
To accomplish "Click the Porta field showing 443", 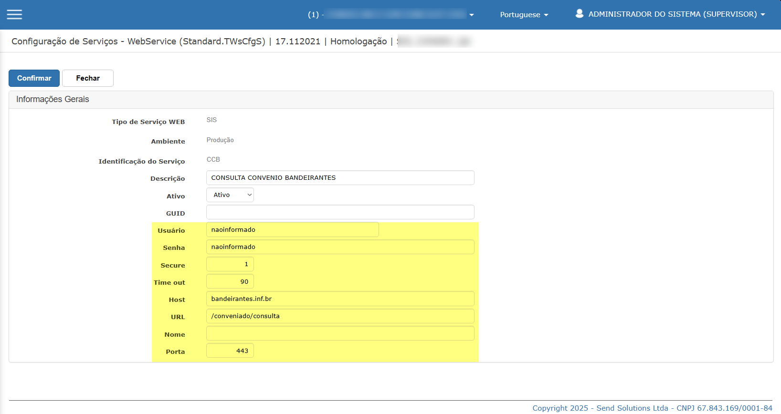I will [x=230, y=351].
